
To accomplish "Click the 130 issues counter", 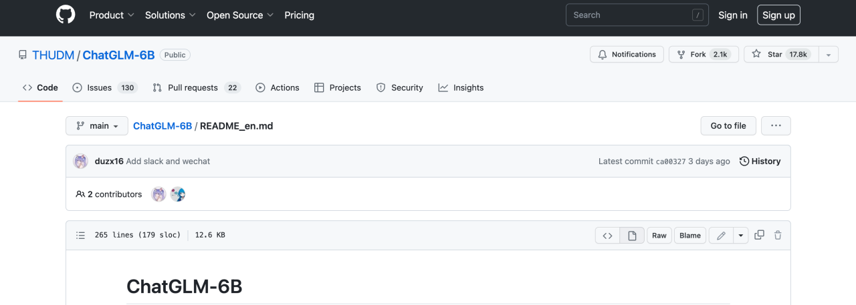I will tap(127, 87).
